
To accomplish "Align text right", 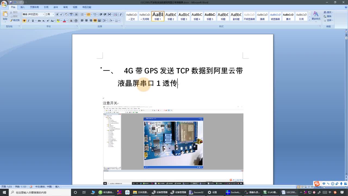I will (91, 21).
